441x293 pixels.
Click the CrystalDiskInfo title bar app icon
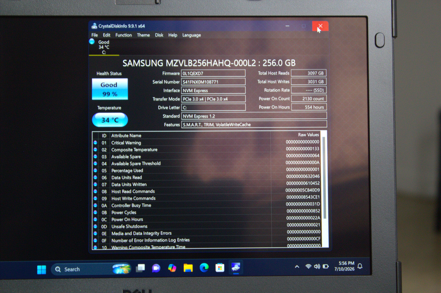click(x=94, y=26)
